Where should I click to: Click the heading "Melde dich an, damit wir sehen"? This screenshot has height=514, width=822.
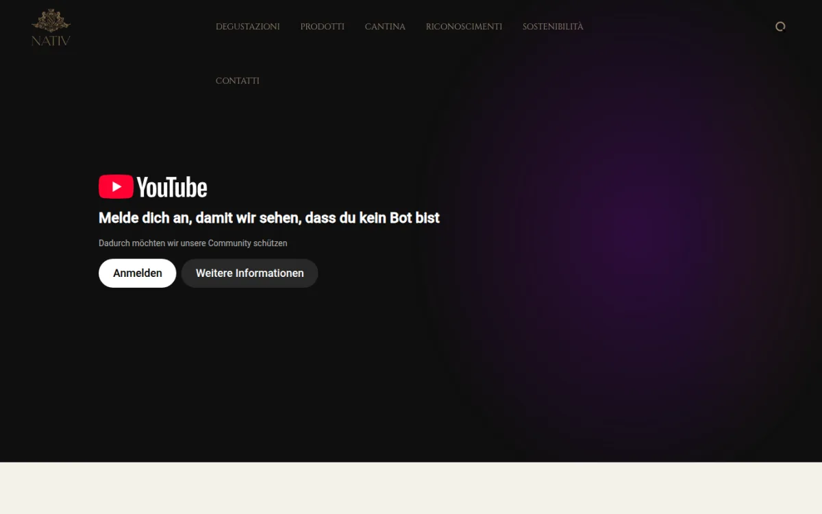(269, 218)
